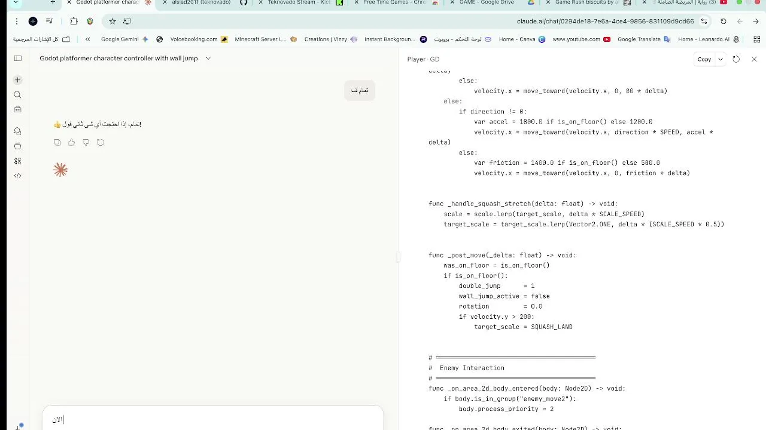Image resolution: width=766 pixels, height=430 pixels.
Task: Toggle the Claude sidebar panel icon
Action: pyautogui.click(x=17, y=58)
